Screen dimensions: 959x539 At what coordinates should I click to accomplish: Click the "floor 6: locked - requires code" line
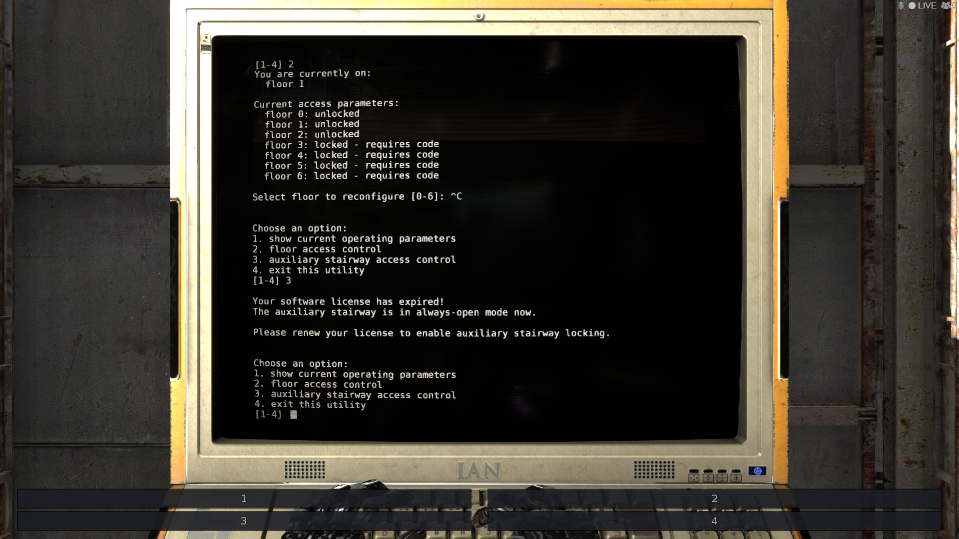point(351,176)
